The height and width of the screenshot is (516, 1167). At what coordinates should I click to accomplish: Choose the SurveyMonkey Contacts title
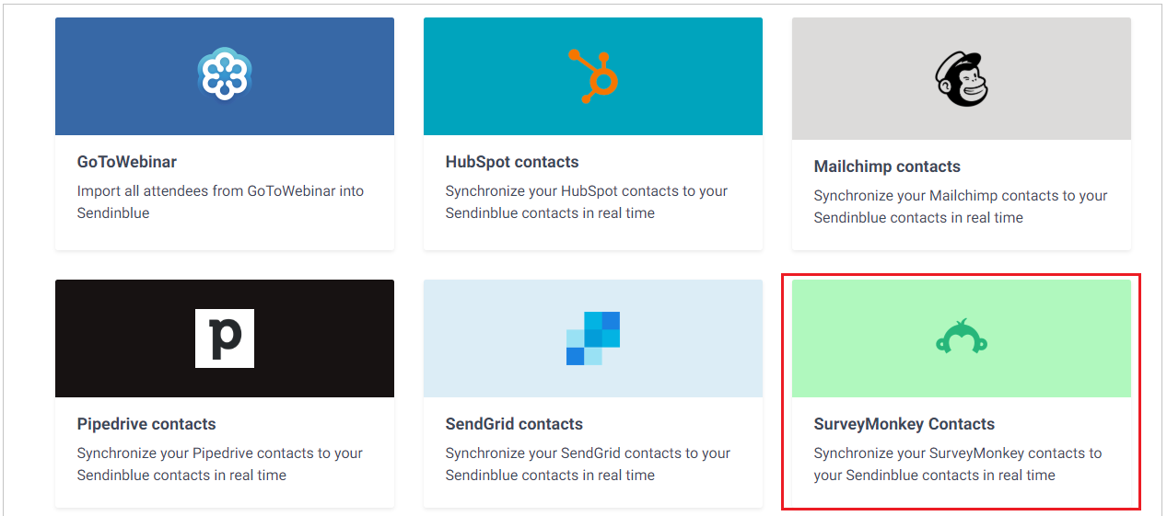(904, 424)
